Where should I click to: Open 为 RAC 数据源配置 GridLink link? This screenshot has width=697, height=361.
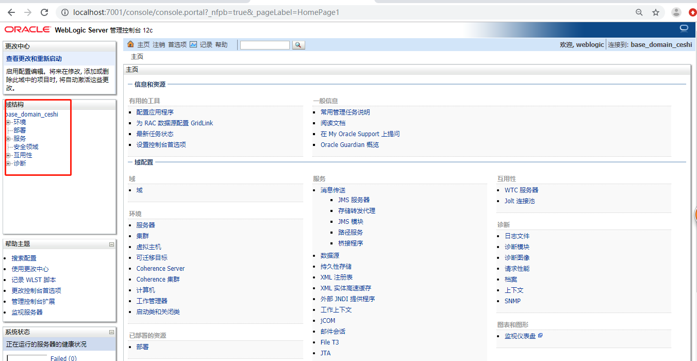(x=175, y=123)
